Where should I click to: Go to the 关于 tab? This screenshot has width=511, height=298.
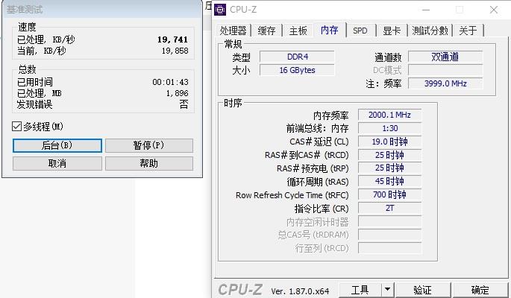pos(468,31)
